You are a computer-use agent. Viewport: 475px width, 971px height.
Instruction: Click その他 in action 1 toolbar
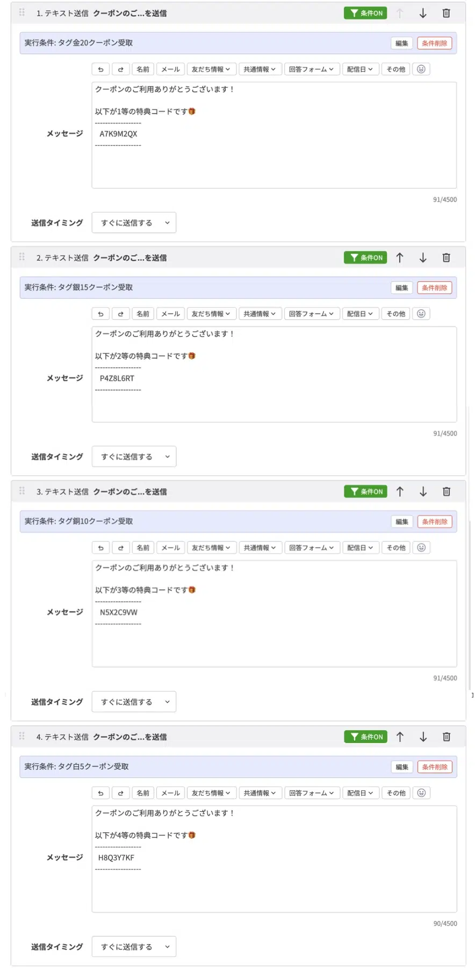pyautogui.click(x=396, y=69)
